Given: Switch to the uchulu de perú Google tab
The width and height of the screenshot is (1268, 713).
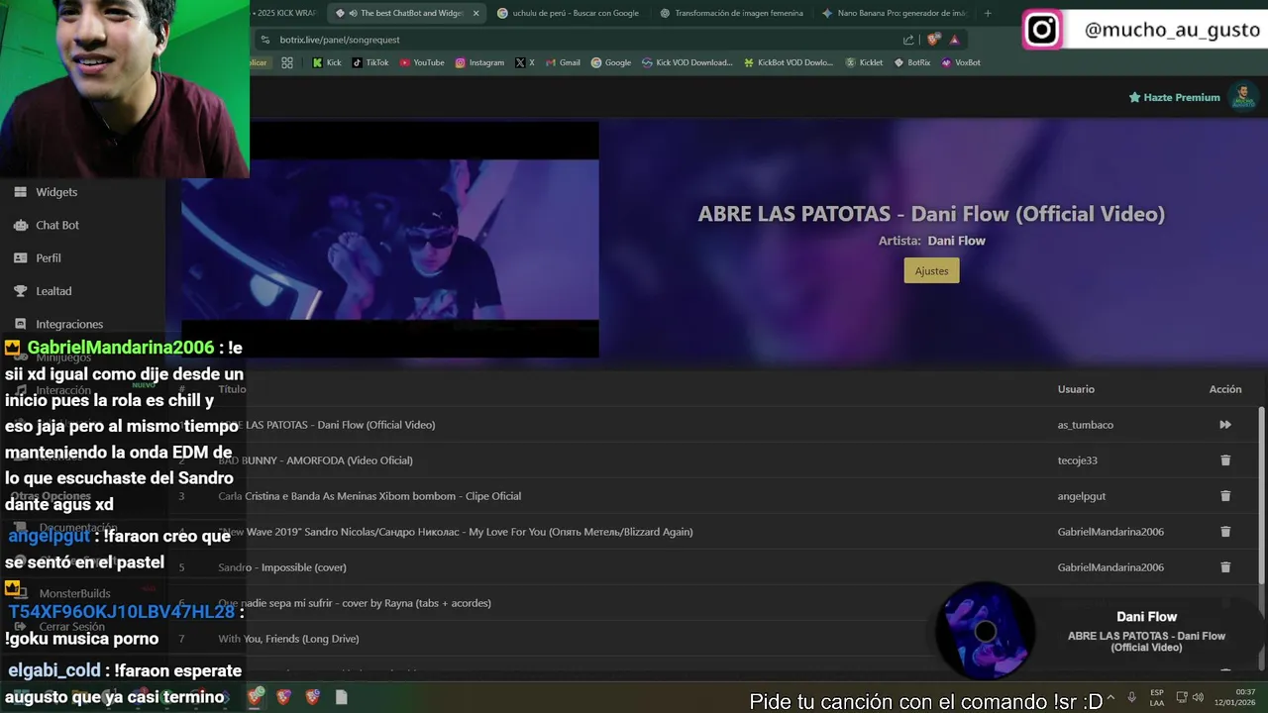Looking at the screenshot, I should pos(568,13).
